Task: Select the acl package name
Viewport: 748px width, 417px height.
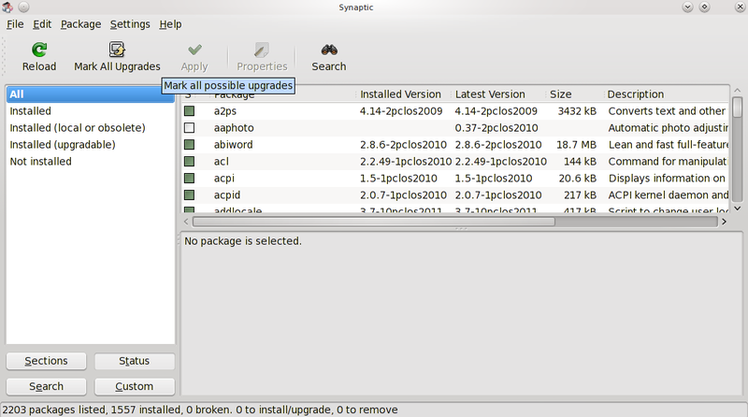Action: pos(222,161)
